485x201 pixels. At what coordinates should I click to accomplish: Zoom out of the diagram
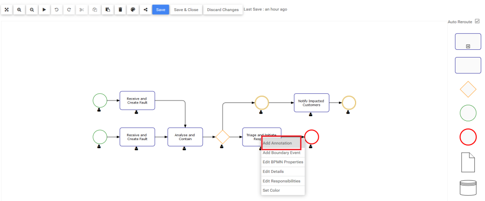pyautogui.click(x=32, y=10)
